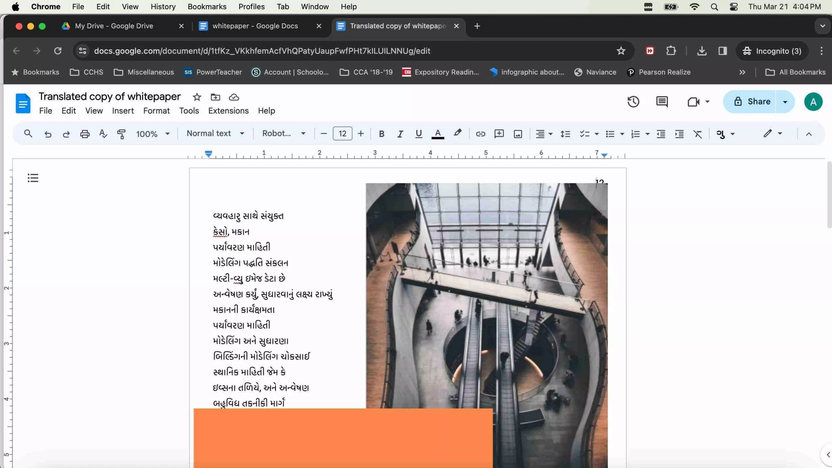Insert a link
This screenshot has height=468, width=832.
click(480, 134)
